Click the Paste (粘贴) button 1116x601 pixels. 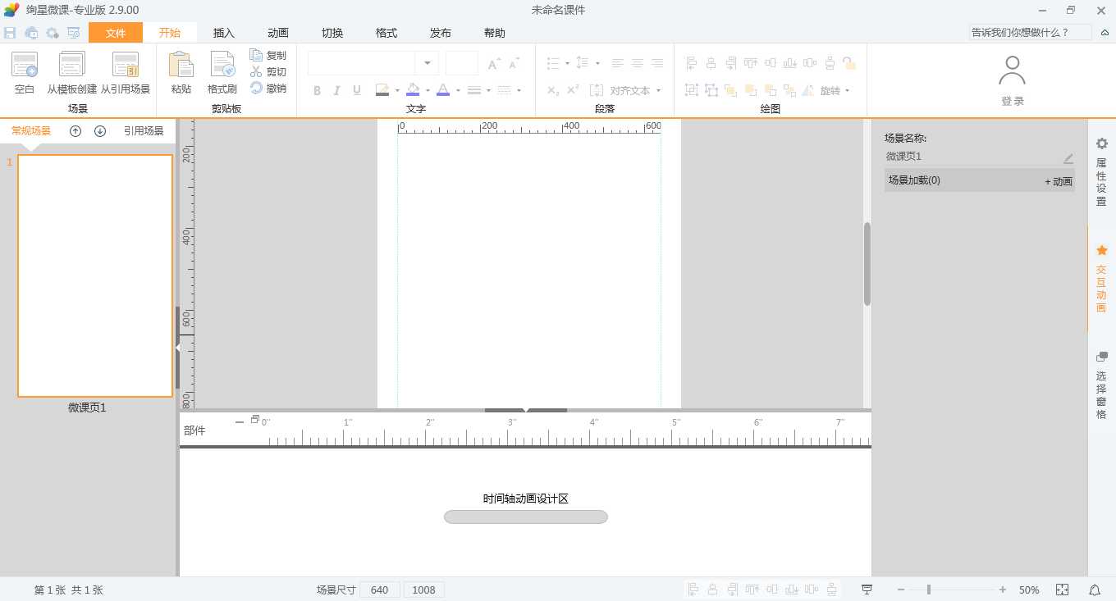(x=181, y=73)
